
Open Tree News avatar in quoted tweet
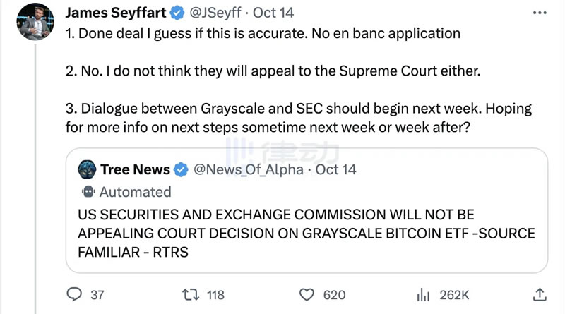[x=88, y=169]
